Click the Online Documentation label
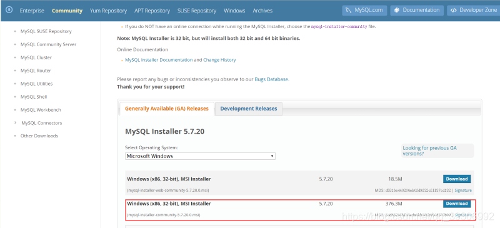500x228 pixels. (x=142, y=50)
